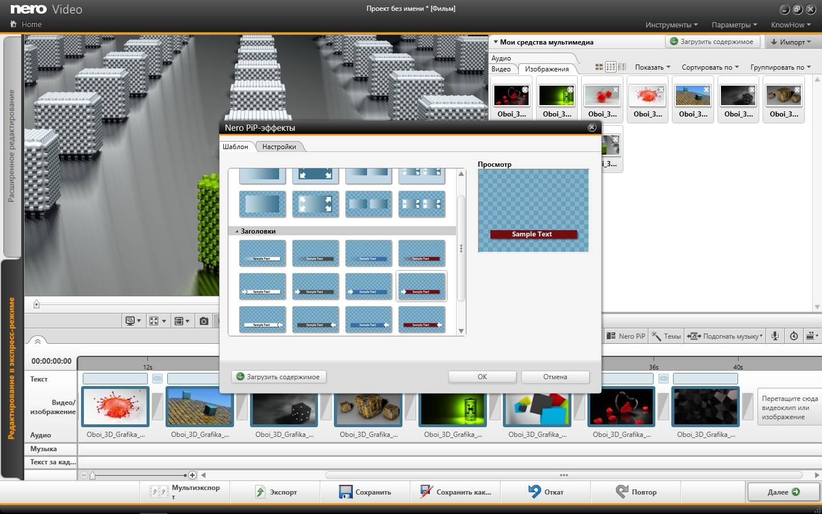Click the zoom-in plus icon below timeline
Viewport: 822px width, 514px height.
[x=192, y=475]
